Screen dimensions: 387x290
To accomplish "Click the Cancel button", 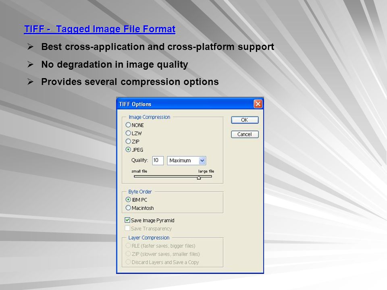I will point(245,135).
